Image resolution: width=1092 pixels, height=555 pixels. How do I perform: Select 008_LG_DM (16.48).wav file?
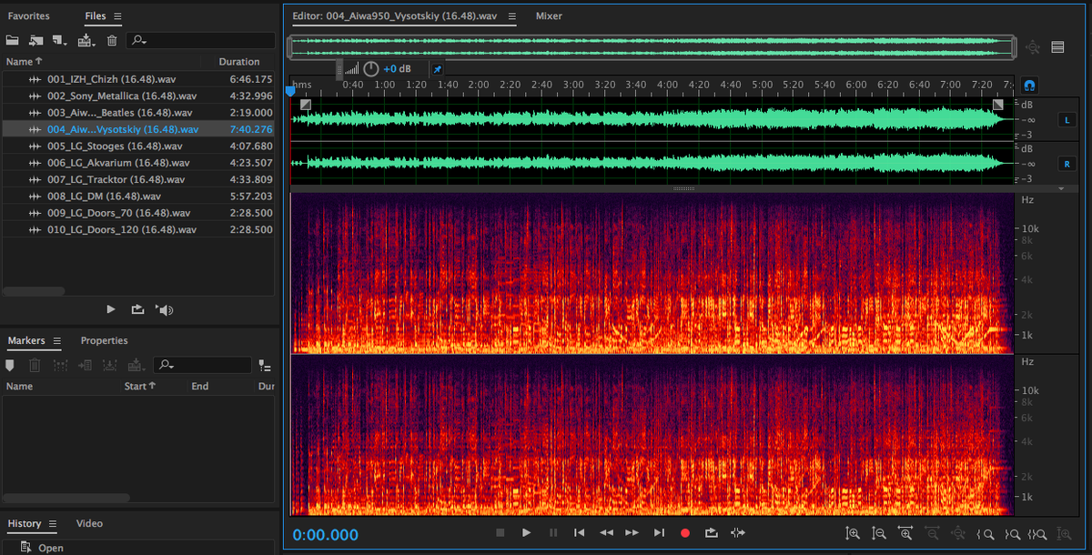tap(104, 196)
